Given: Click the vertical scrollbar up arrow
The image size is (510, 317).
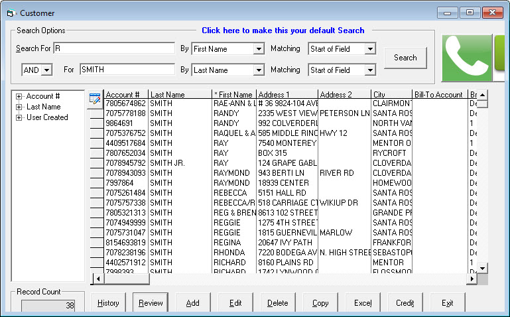Looking at the screenshot, I should 483,95.
